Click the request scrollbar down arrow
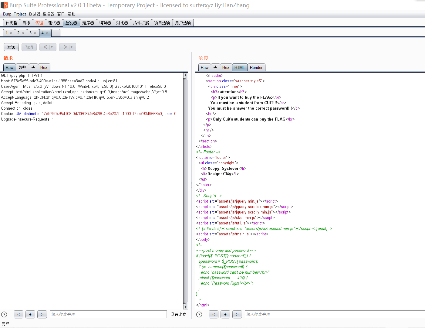 click(185, 307)
